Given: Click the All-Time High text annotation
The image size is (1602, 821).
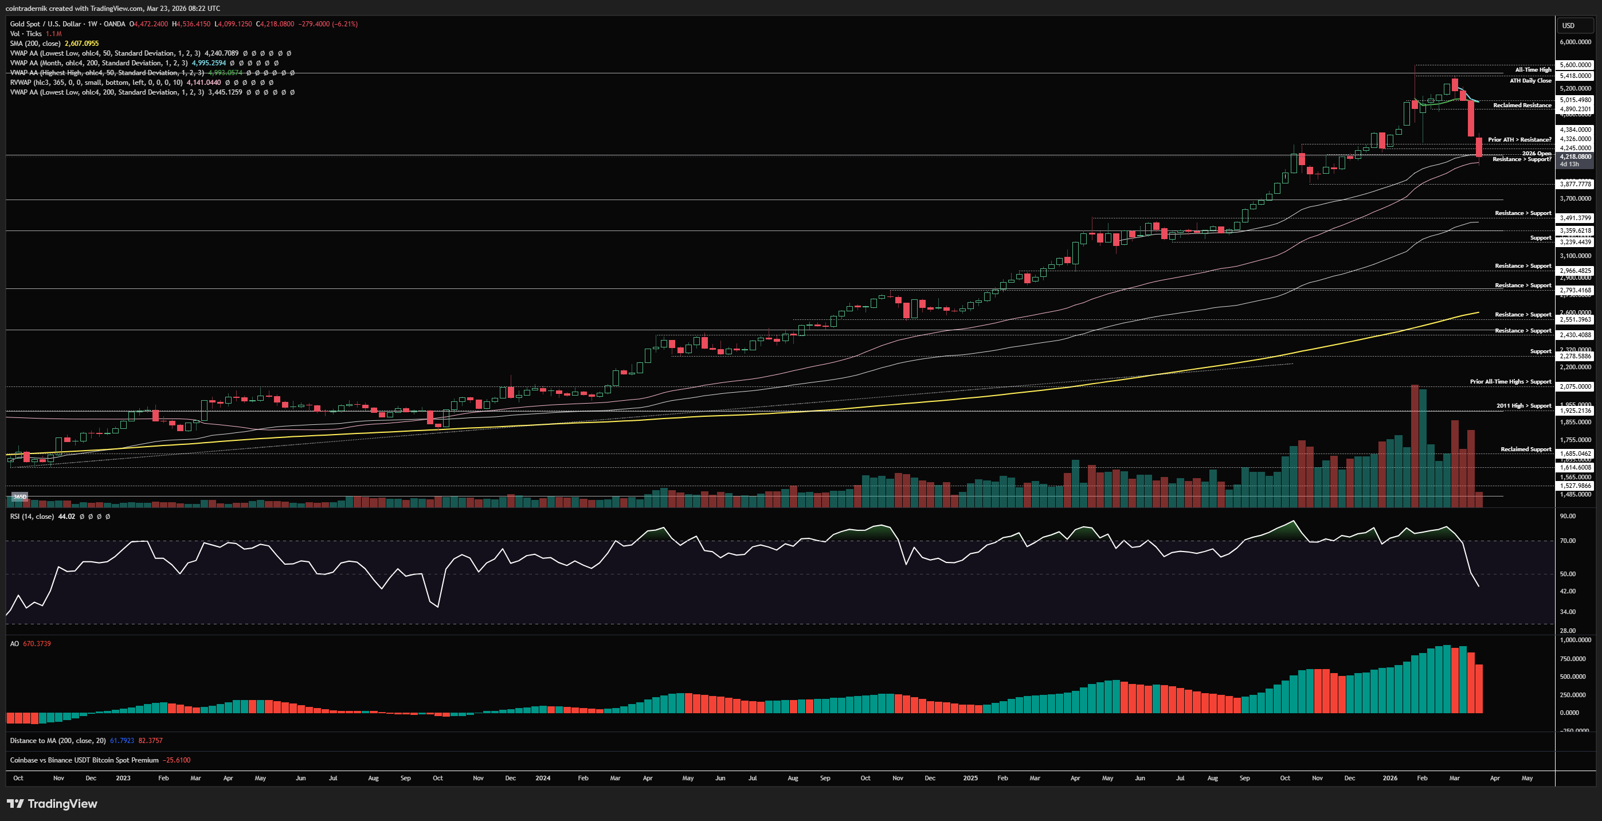Looking at the screenshot, I should (x=1533, y=70).
